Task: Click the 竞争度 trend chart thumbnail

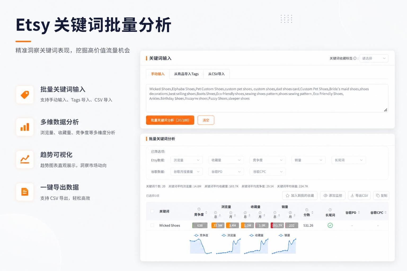Action: tap(201, 246)
